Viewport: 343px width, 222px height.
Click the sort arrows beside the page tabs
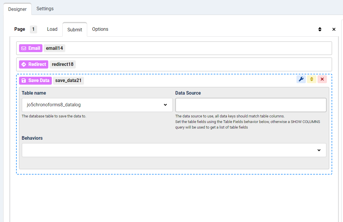[x=320, y=29]
